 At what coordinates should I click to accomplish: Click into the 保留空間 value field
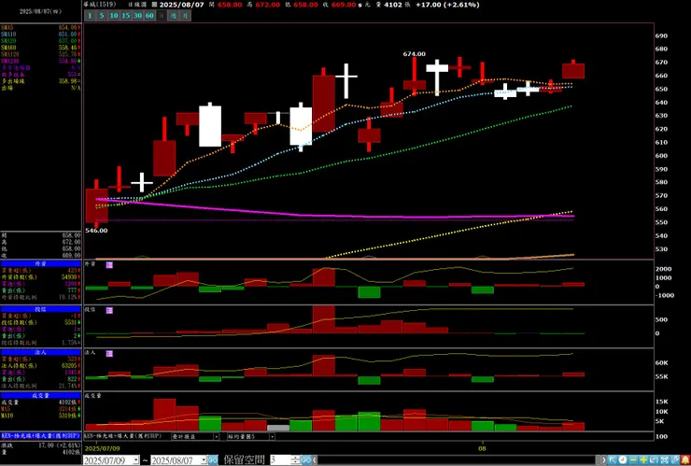coord(280,460)
